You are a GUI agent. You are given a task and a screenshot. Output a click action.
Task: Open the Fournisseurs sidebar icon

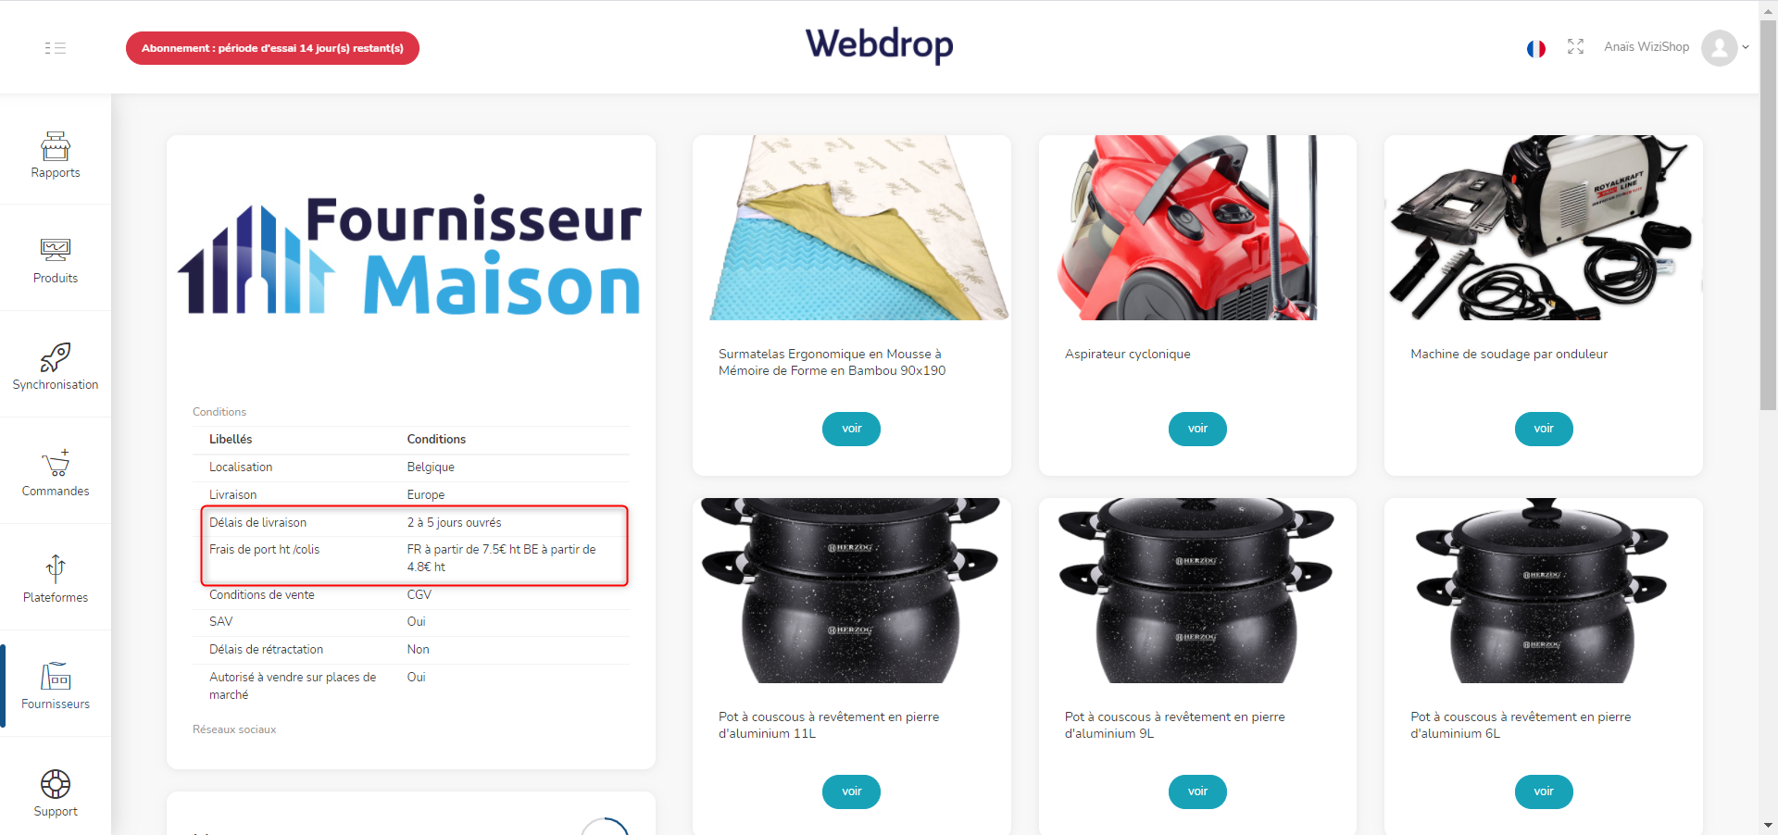pyautogui.click(x=56, y=676)
